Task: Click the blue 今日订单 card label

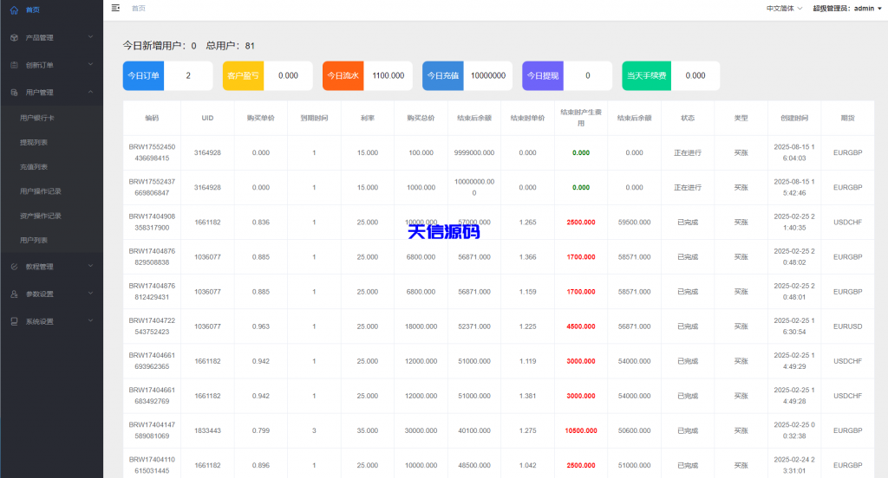Action: 143,76
